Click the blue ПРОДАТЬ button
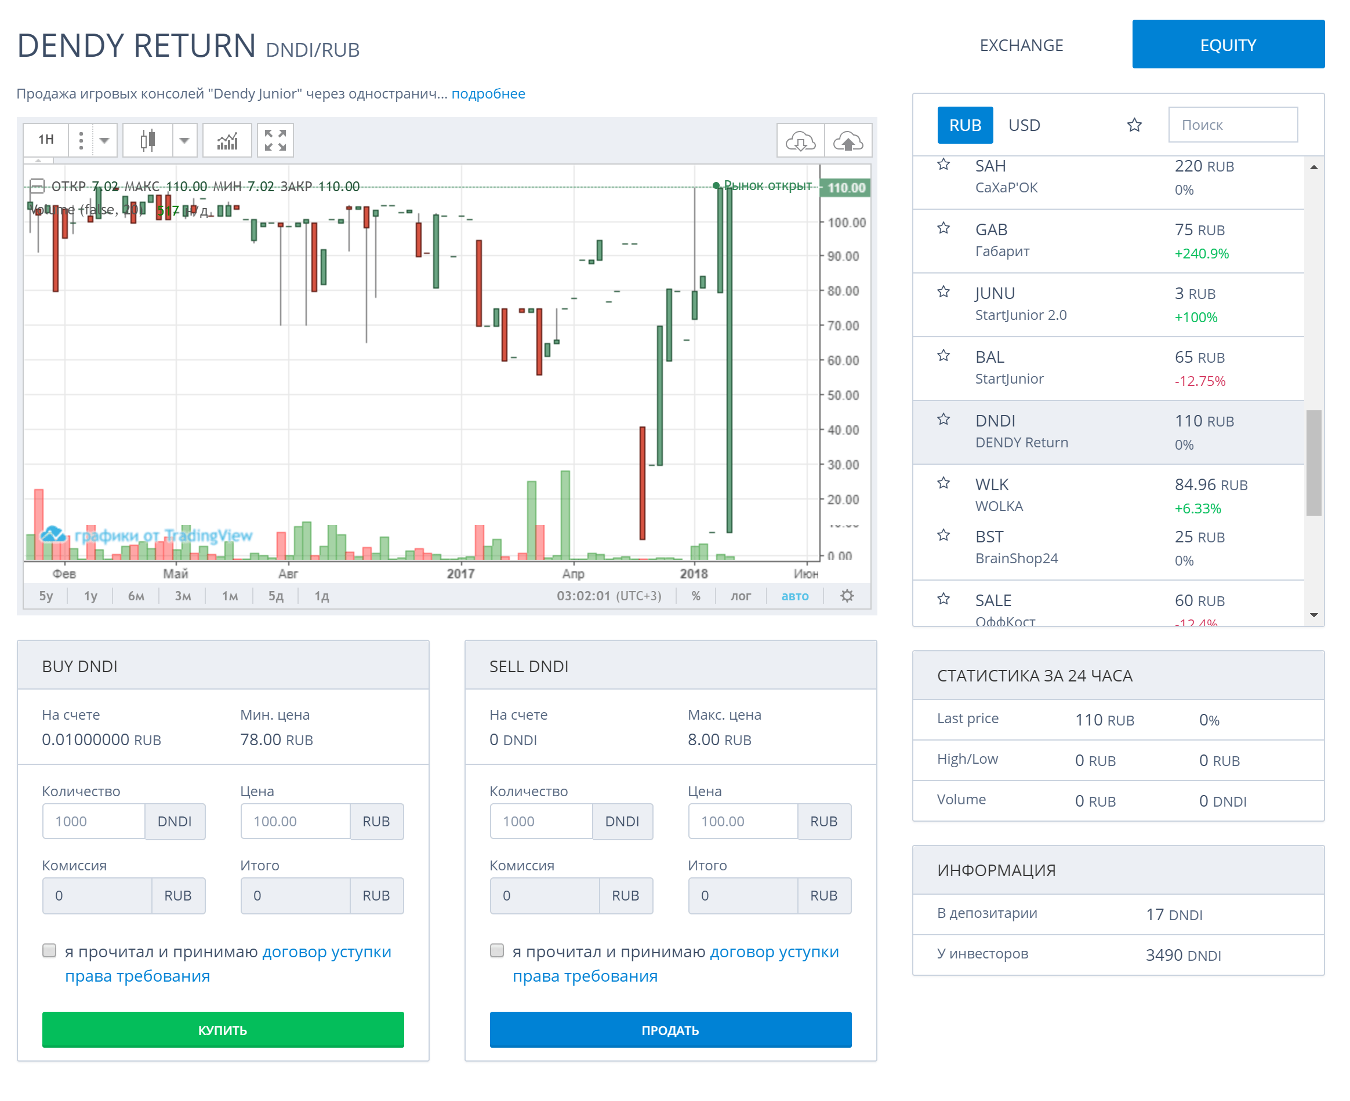This screenshot has height=1101, width=1350. pos(671,1031)
